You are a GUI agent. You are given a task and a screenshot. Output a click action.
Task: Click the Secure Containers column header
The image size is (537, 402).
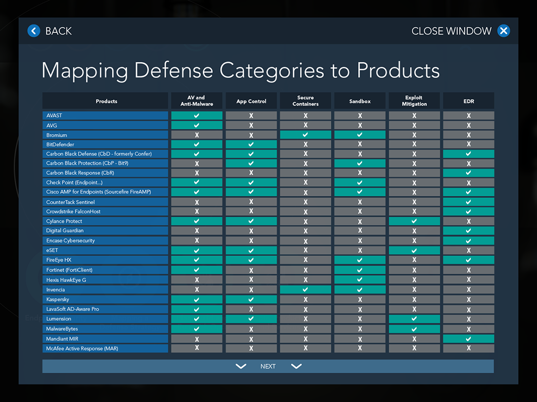click(306, 101)
